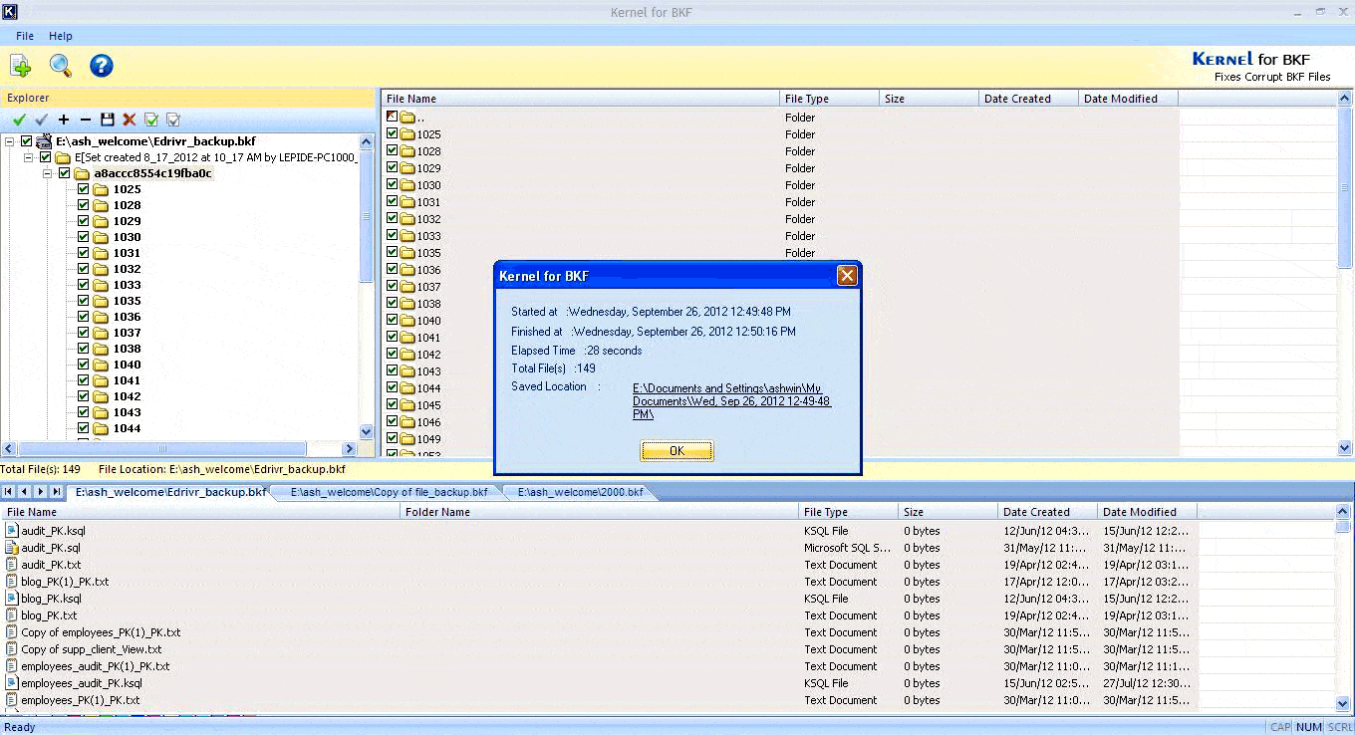Collapse the Edrivr_backup.bkf root tree node
The image size is (1355, 735).
tap(9, 140)
